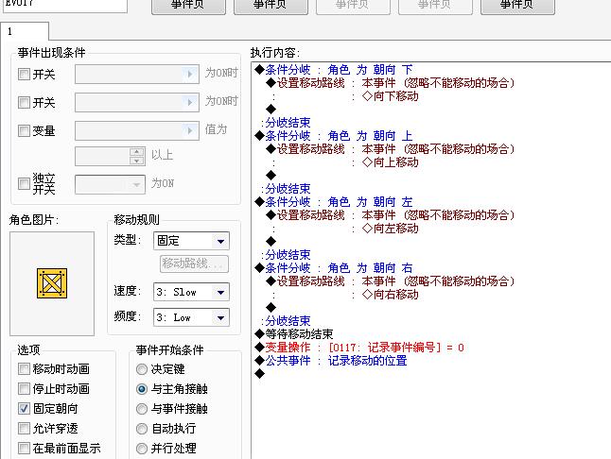This screenshot has width=611, height=459.
Task: Open the 速度 dropdown showing 3: Slow
Action: (191, 292)
